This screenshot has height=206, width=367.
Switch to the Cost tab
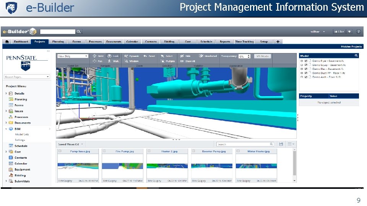(x=188, y=42)
